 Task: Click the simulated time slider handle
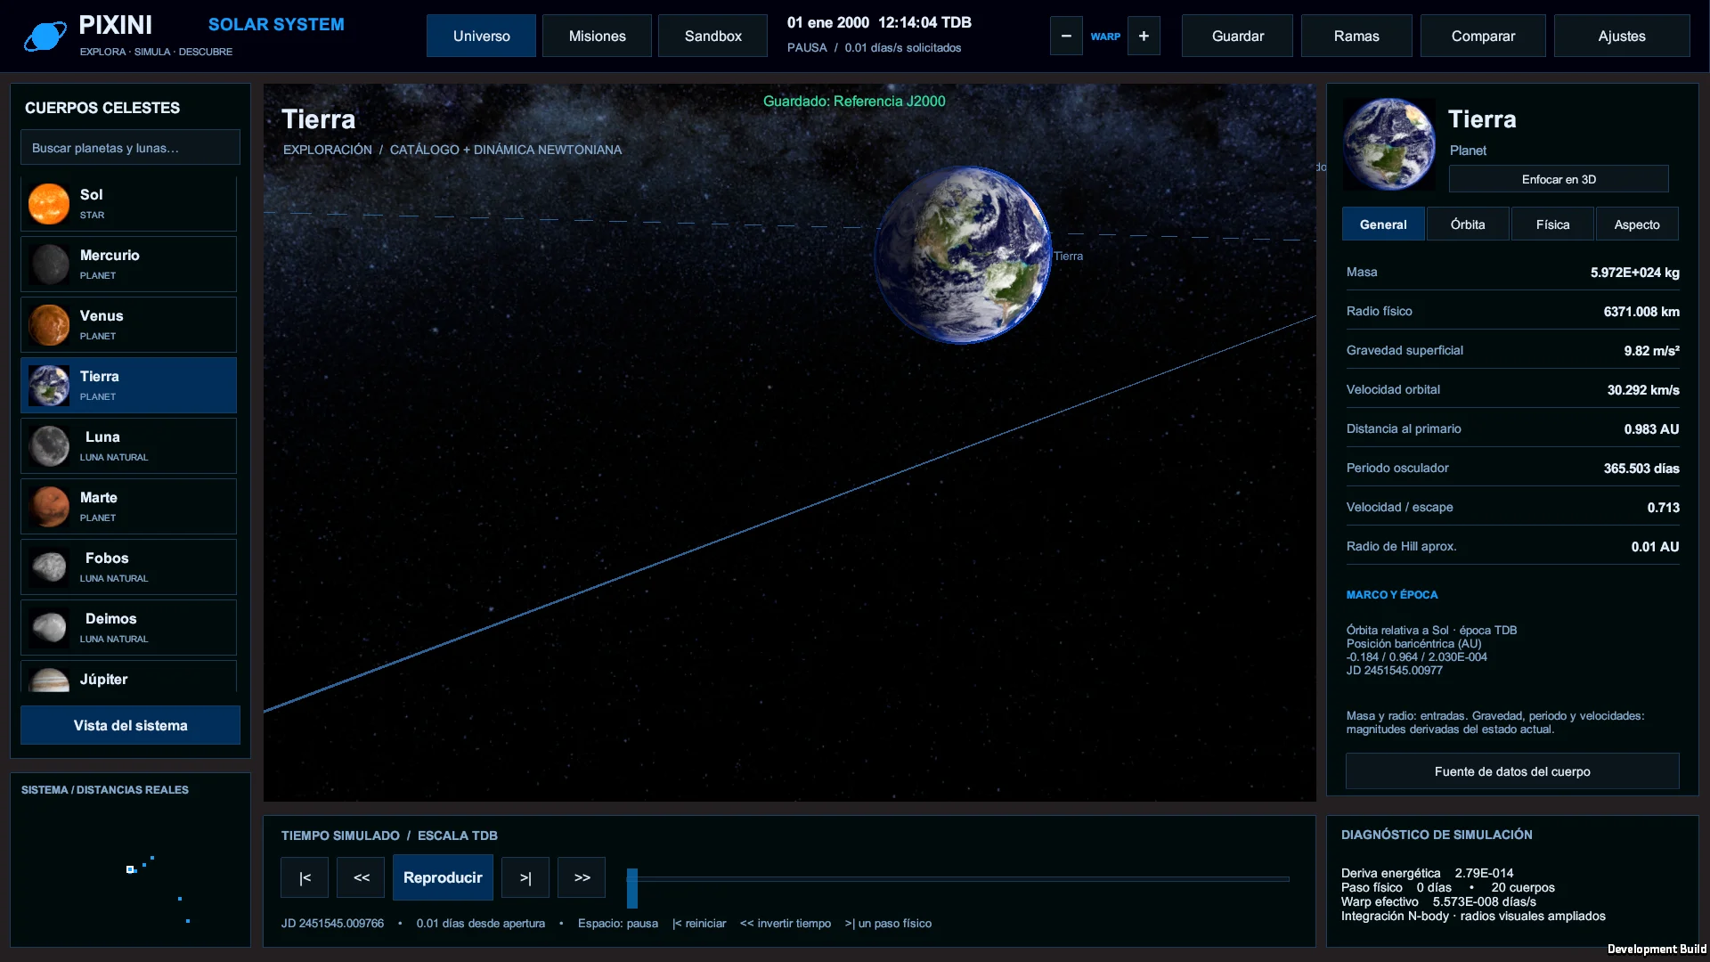(x=632, y=888)
